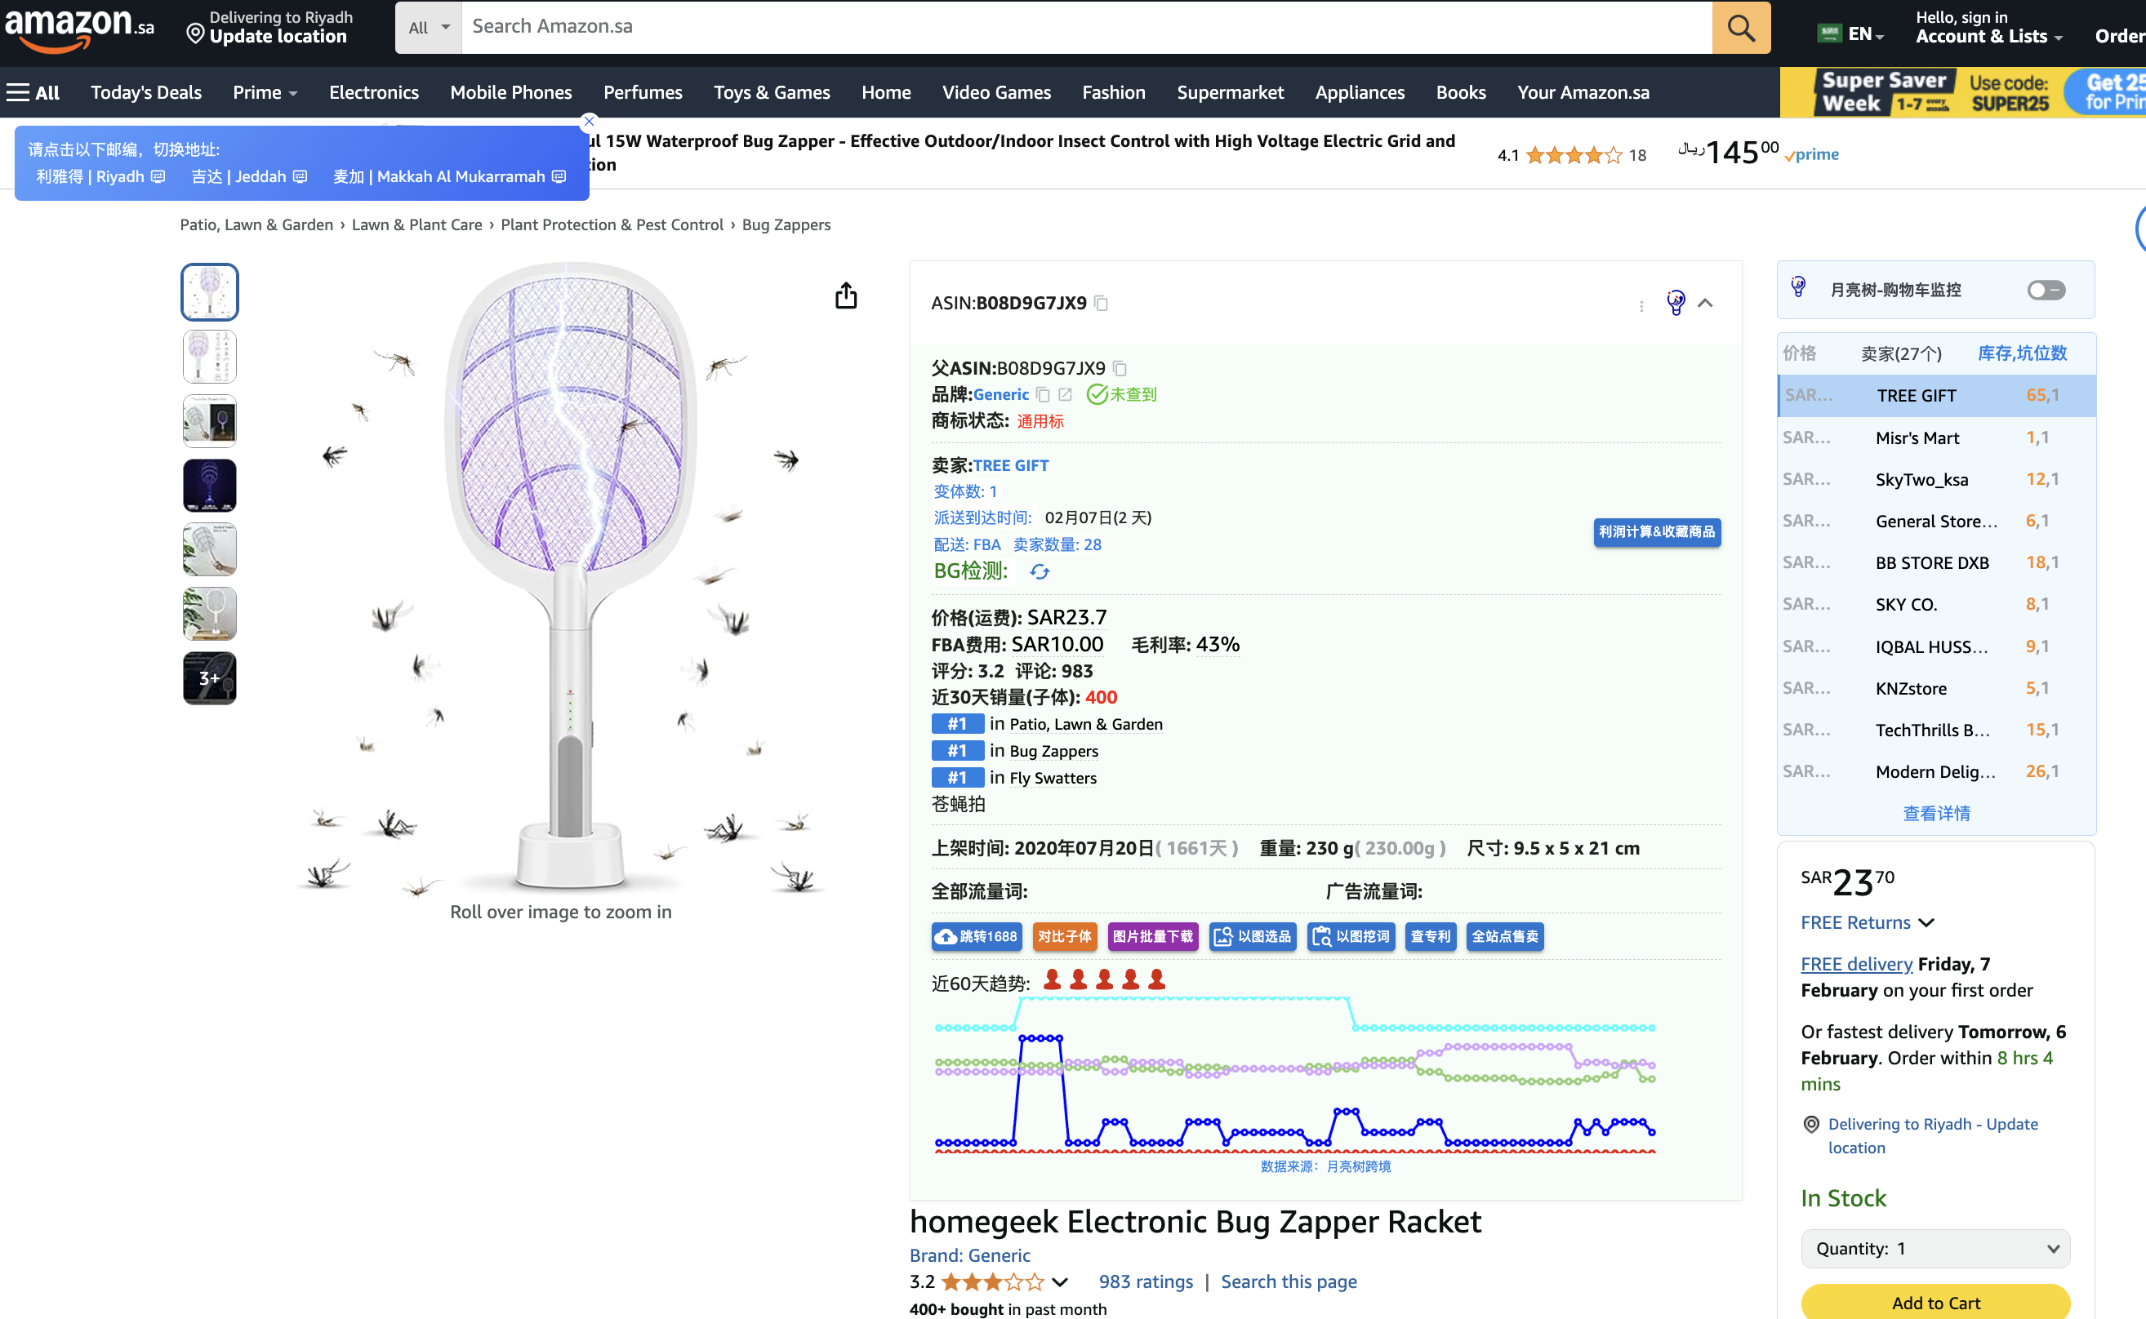Click the 查看详情 link in seller list
The width and height of the screenshot is (2146, 1319).
coord(1935,813)
